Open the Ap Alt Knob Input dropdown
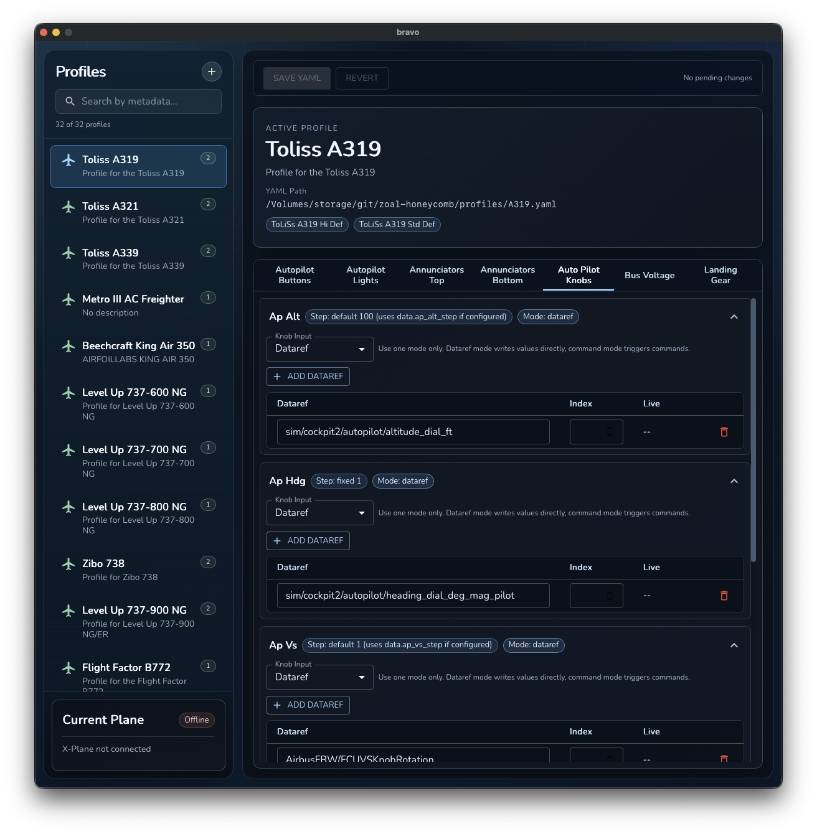The width and height of the screenshot is (817, 834). 319,349
